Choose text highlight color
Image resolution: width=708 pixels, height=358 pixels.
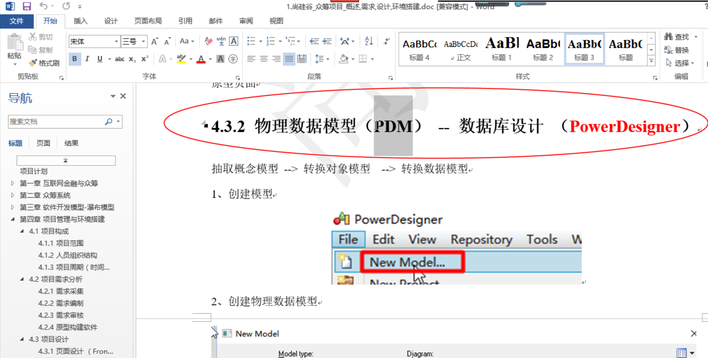pyautogui.click(x=182, y=59)
